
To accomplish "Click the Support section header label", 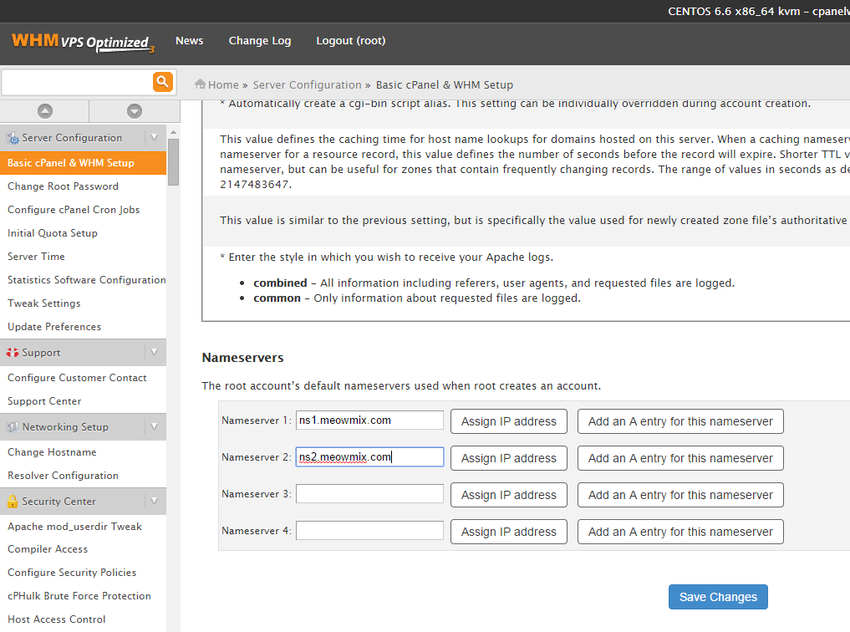I will click(x=41, y=352).
